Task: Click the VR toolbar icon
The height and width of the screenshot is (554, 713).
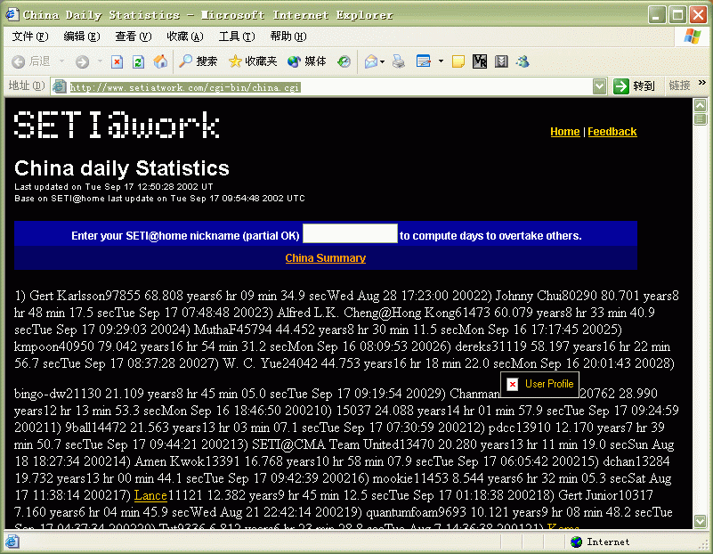Action: coord(480,61)
